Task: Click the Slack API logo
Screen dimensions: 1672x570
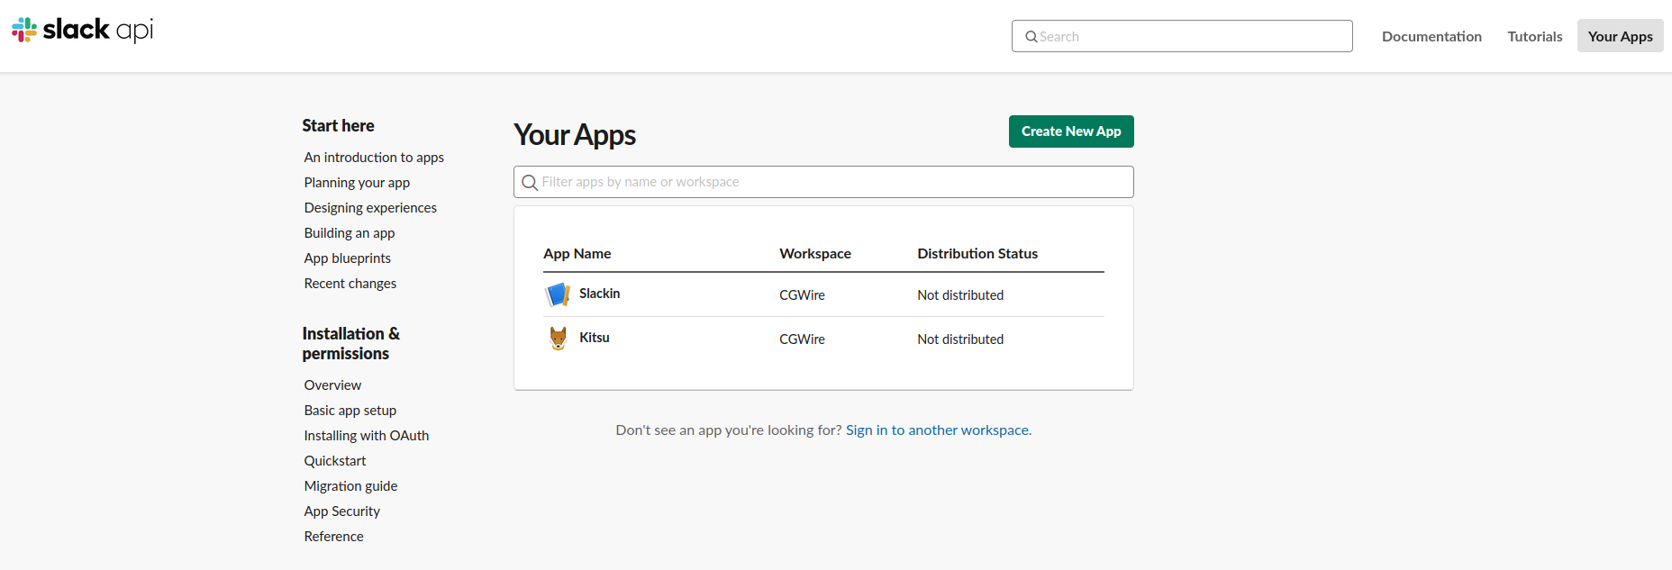Action: point(83,30)
